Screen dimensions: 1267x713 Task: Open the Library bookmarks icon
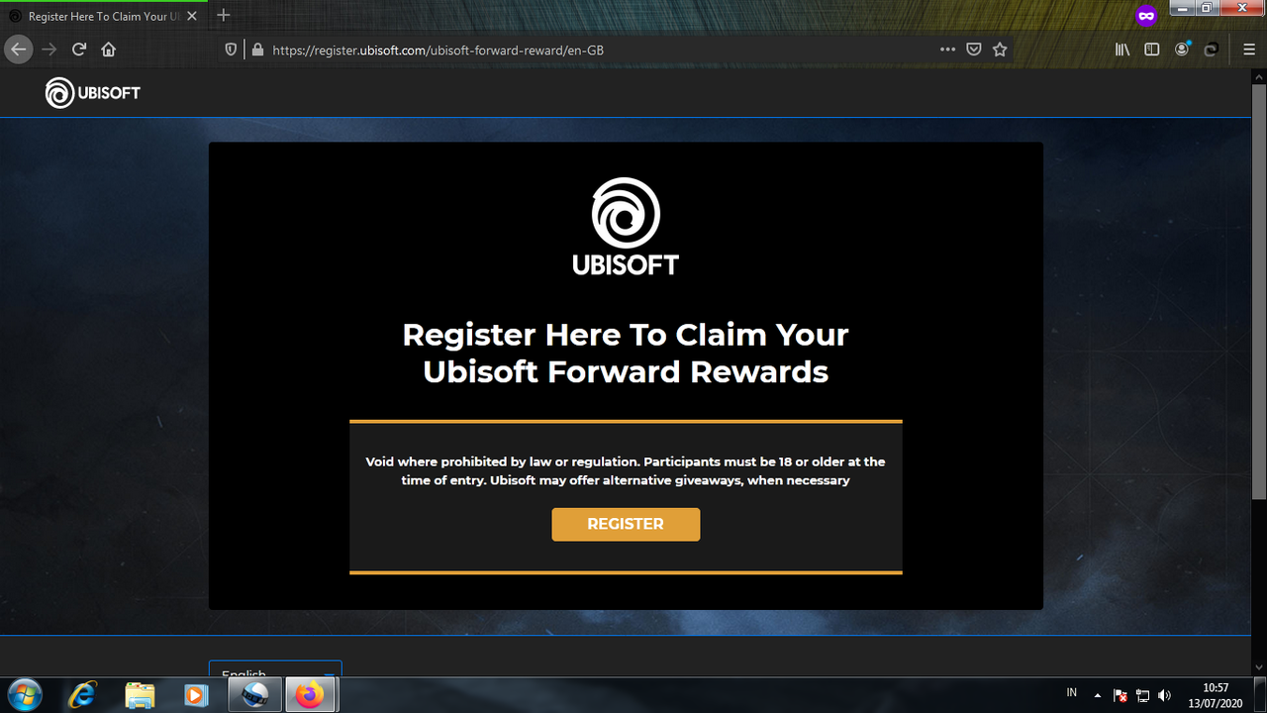click(1122, 50)
